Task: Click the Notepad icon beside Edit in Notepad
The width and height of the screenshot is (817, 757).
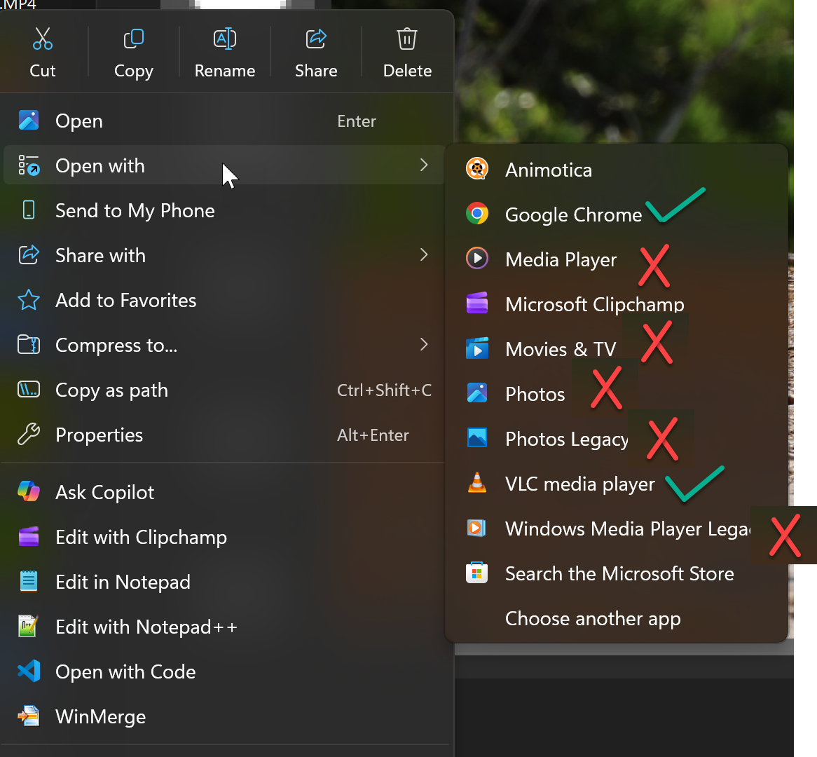Action: 29,581
